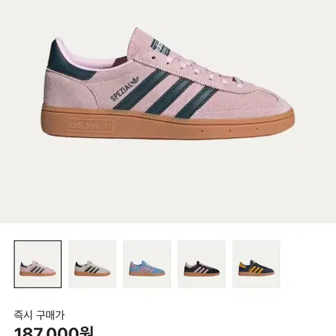View the navy sneaker with yellow stripes
336x336 pixels.
point(257,264)
